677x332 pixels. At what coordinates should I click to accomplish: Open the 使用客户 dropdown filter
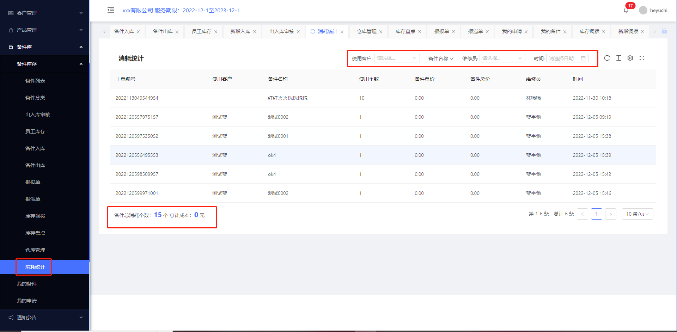pos(397,58)
